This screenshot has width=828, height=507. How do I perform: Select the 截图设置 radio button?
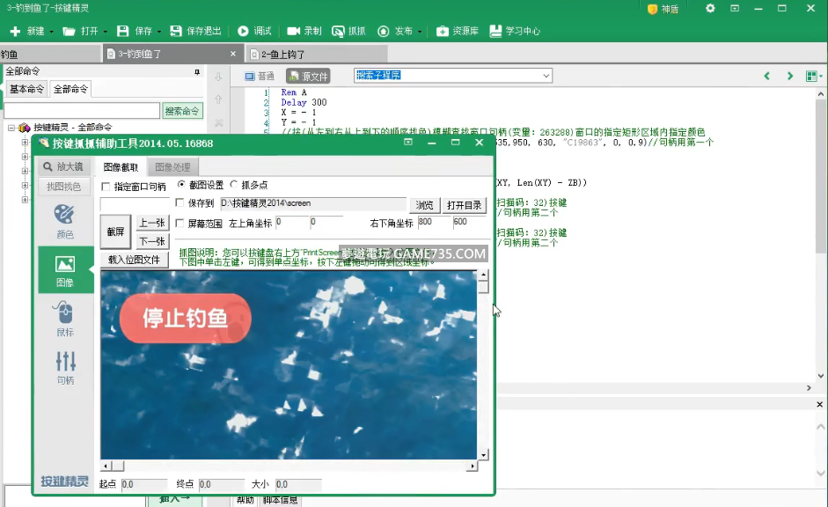181,185
